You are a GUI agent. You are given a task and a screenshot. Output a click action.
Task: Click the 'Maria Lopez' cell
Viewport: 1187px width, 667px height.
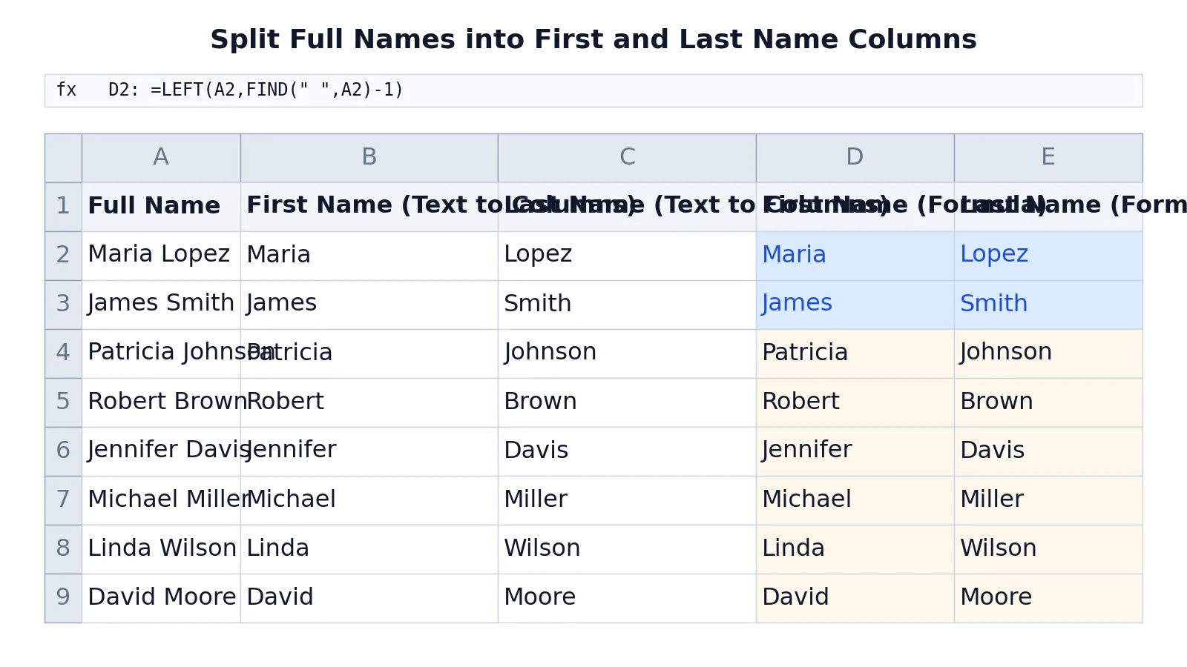(x=161, y=256)
